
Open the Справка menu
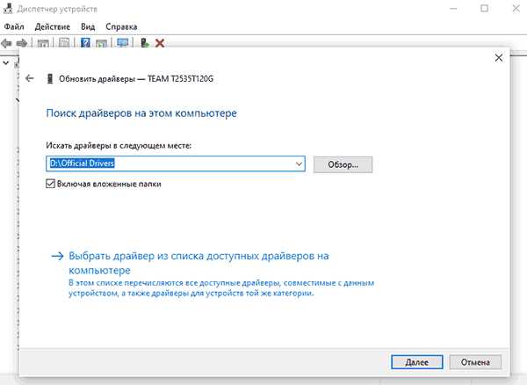click(121, 26)
